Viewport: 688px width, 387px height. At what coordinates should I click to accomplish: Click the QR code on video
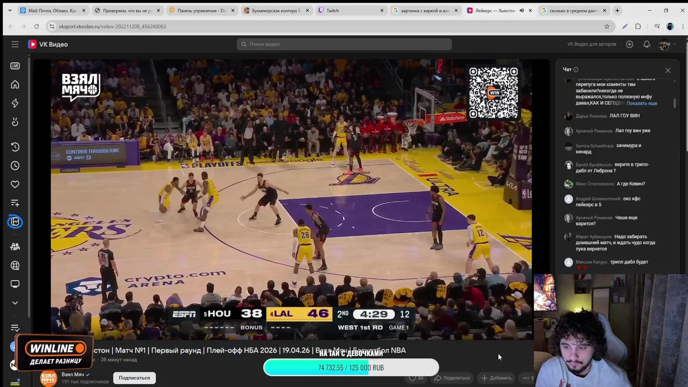coord(493,93)
